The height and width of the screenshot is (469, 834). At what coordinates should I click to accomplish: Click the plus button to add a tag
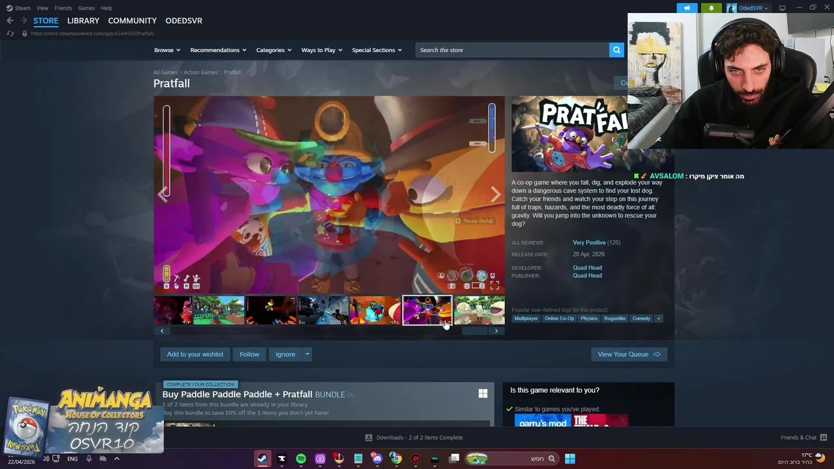[x=658, y=319]
